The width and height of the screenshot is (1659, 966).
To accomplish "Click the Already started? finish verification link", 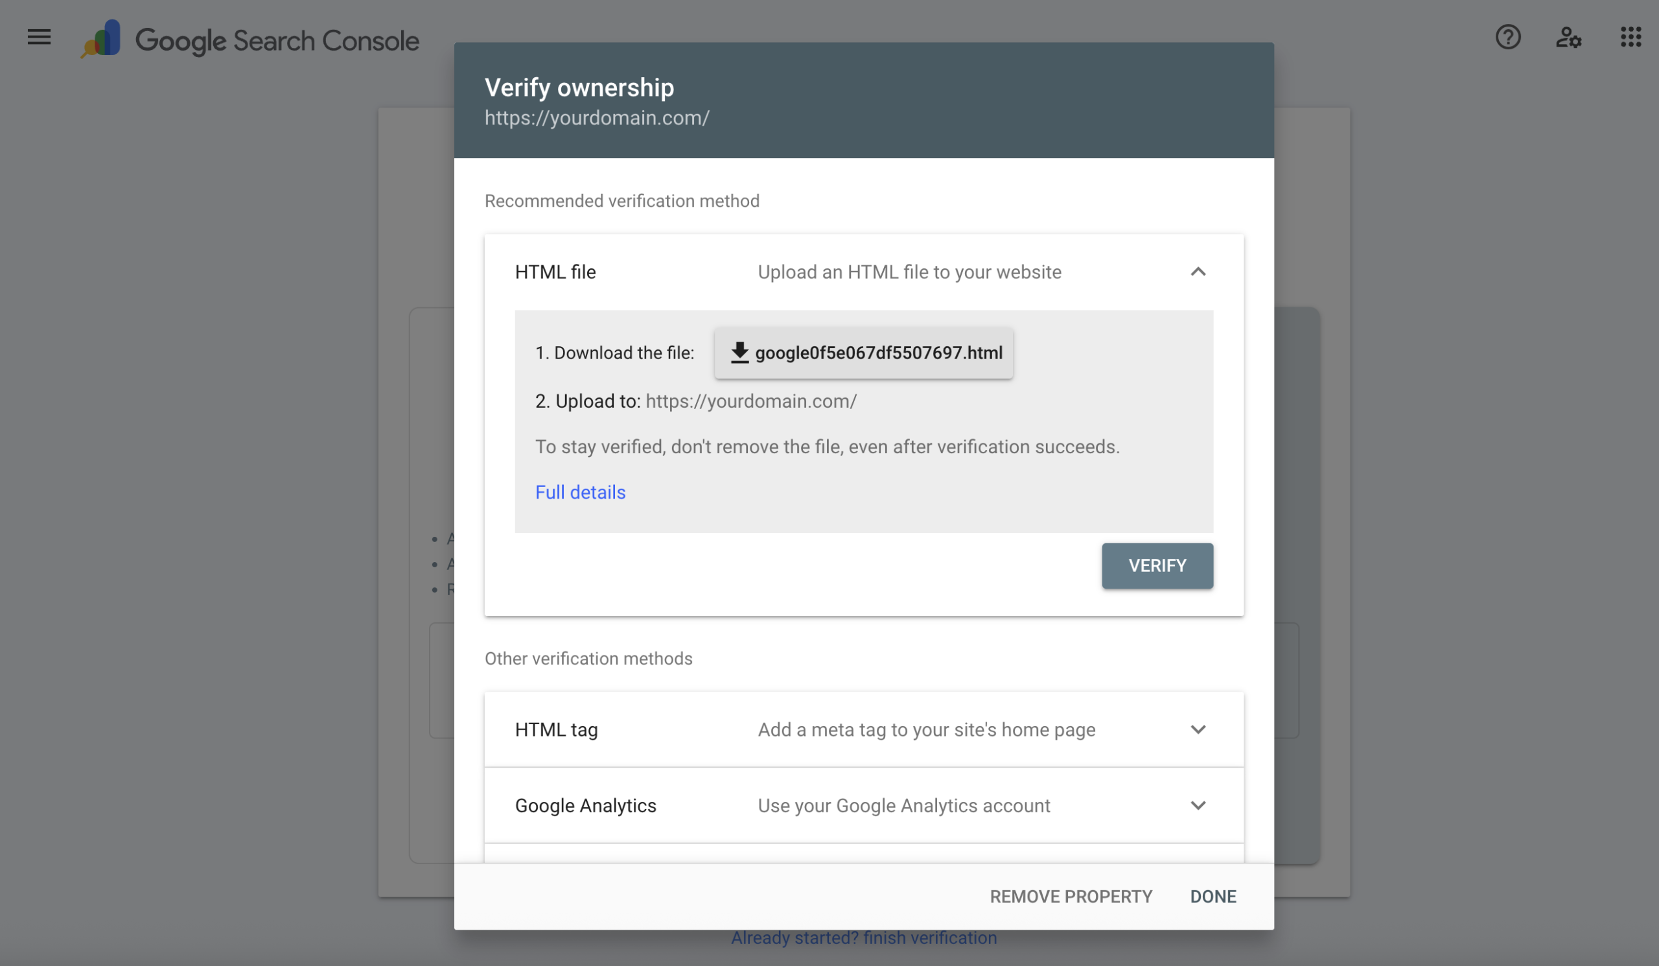I will [864, 937].
